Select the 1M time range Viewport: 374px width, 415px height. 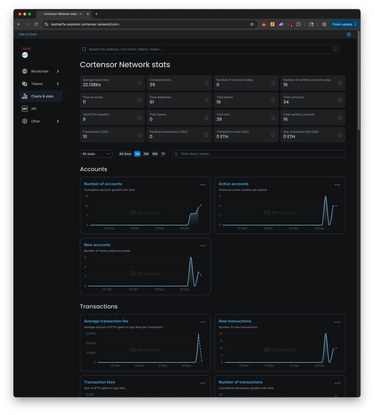[x=137, y=154]
